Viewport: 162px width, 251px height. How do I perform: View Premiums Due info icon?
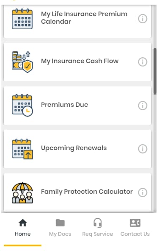click(x=143, y=106)
